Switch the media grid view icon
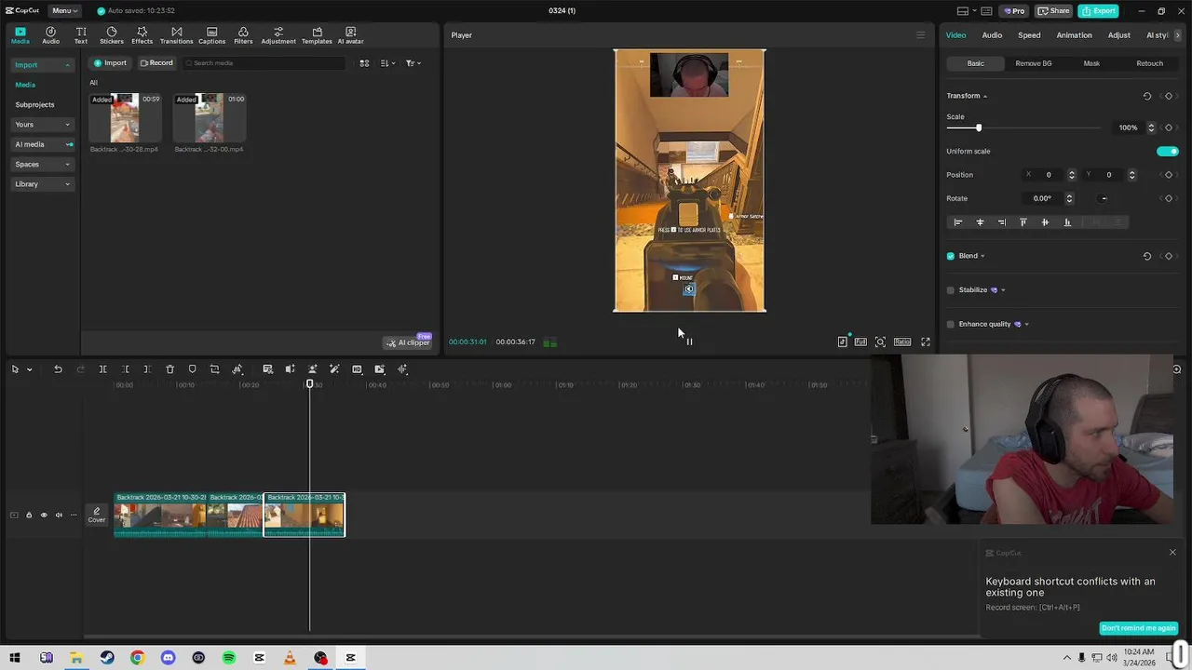This screenshot has width=1192, height=670. [364, 63]
